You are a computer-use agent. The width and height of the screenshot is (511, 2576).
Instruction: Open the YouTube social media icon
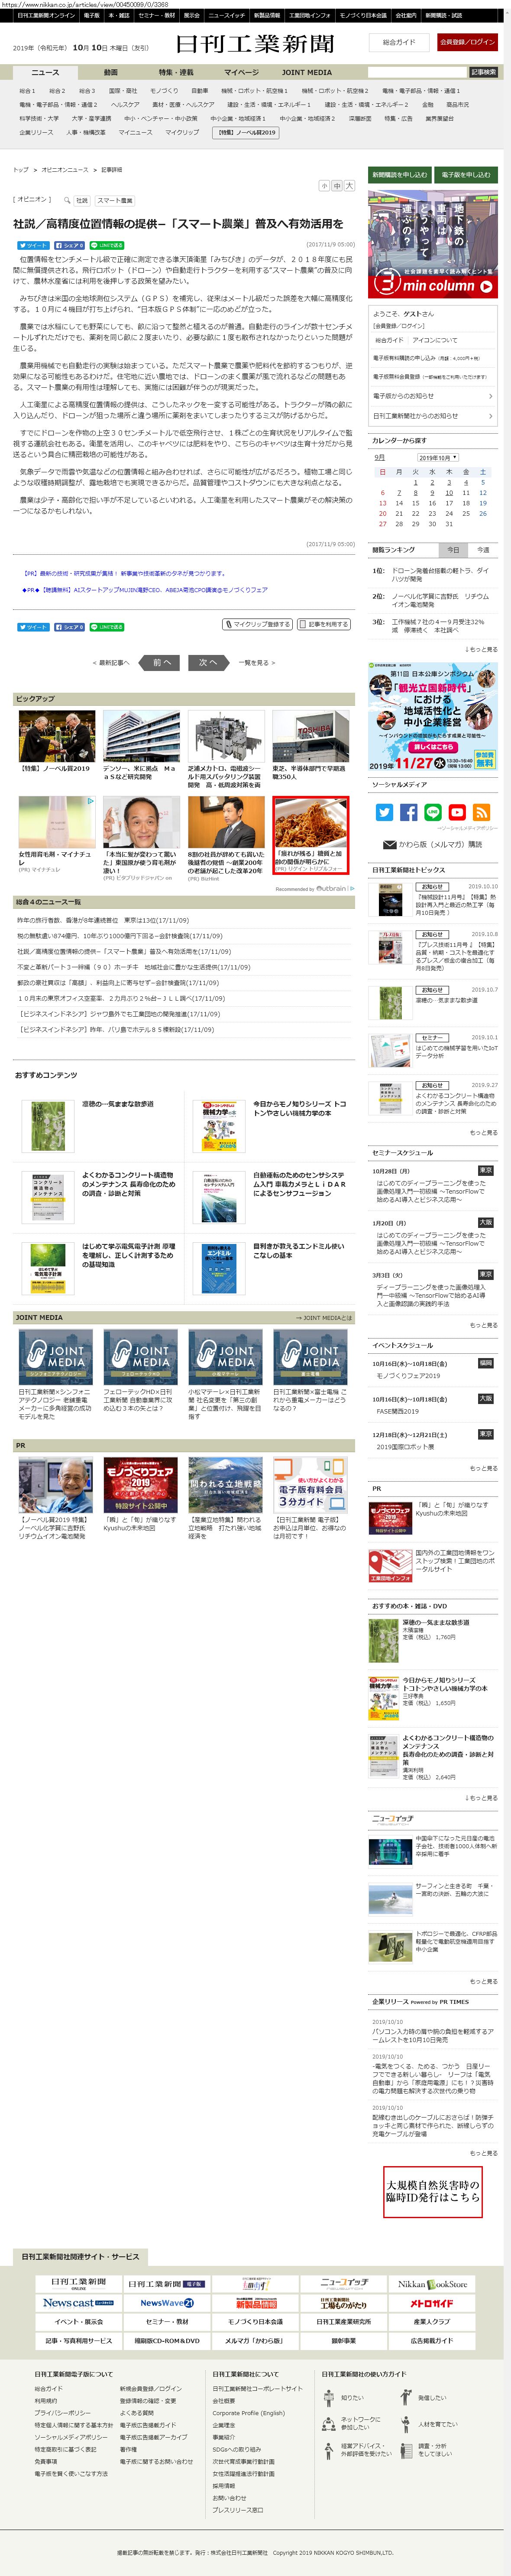[457, 812]
